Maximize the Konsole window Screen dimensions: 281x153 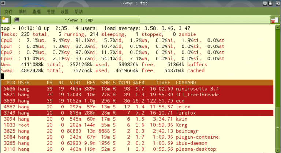coord(270,3)
